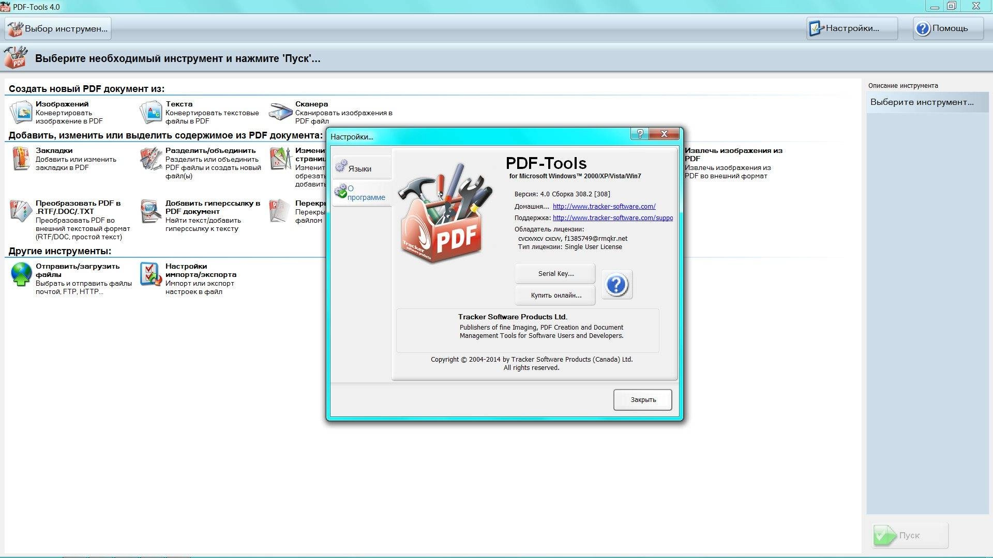This screenshot has height=558, width=993.
Task: Click the Tracker Software Products Ltd. heading
Action: (513, 317)
